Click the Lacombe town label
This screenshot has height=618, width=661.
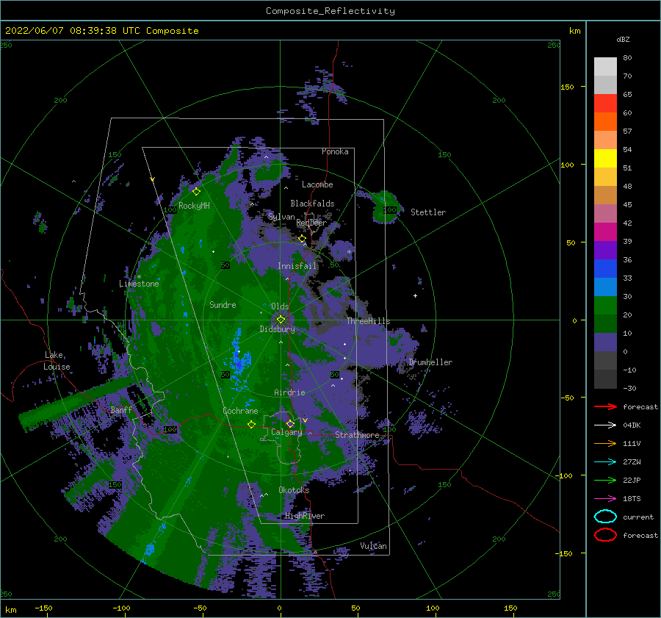(x=317, y=184)
